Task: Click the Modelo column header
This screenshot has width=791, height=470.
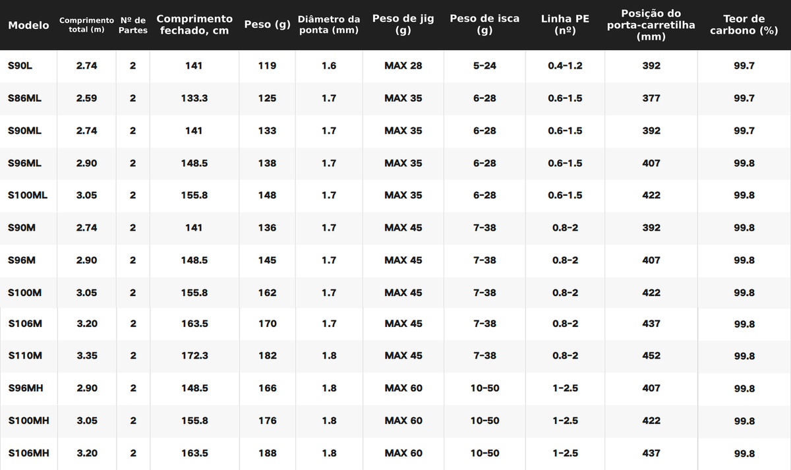Action: pyautogui.click(x=28, y=25)
